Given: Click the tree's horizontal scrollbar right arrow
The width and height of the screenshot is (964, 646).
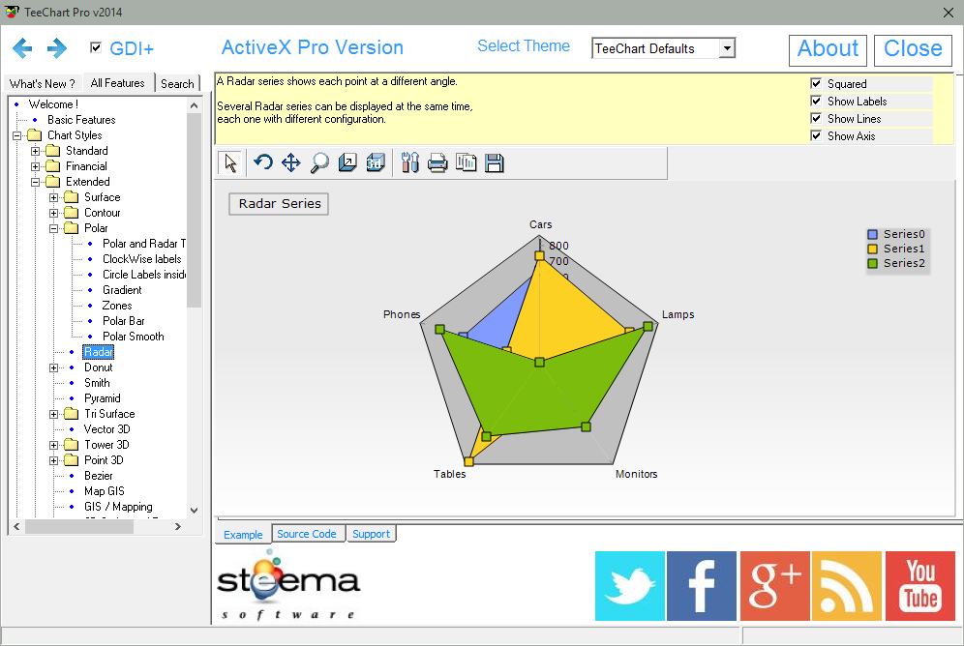Looking at the screenshot, I should tap(178, 526).
